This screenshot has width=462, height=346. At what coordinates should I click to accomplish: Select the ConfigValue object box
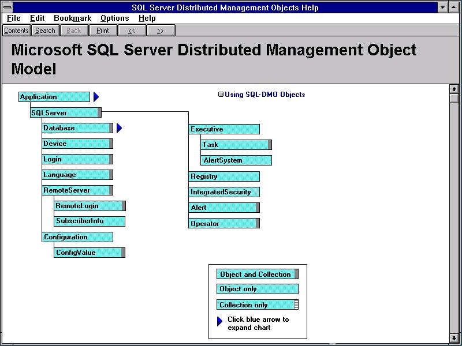(90, 253)
